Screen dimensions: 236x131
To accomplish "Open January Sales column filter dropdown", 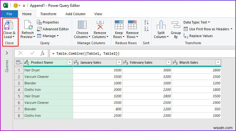I will (119, 62).
